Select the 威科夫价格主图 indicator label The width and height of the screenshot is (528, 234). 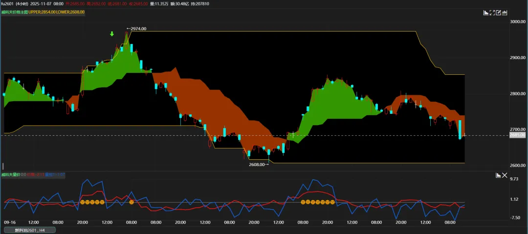tap(14, 12)
